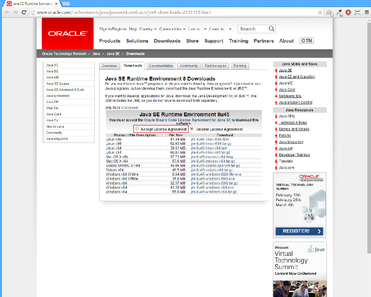Open the Oracle Binary Code License Agreement link

(187, 120)
